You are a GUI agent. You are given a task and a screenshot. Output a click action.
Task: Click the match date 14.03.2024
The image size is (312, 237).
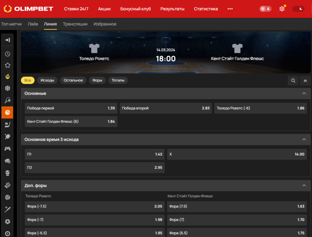166,50
